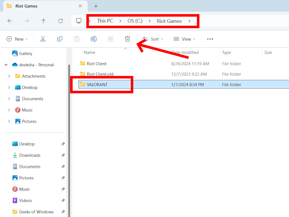Open a new File Explorer tab

pyautogui.click(x=96, y=6)
